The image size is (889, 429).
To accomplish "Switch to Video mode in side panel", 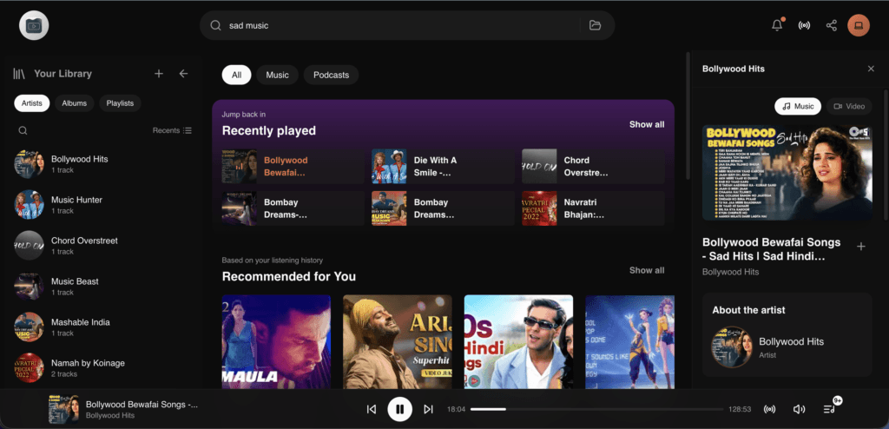I will pos(849,106).
